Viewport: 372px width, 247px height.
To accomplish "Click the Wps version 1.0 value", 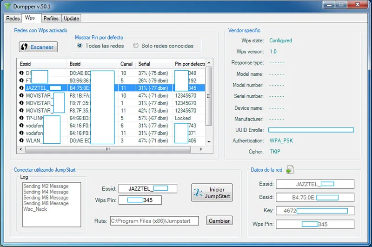I will click(x=273, y=52).
